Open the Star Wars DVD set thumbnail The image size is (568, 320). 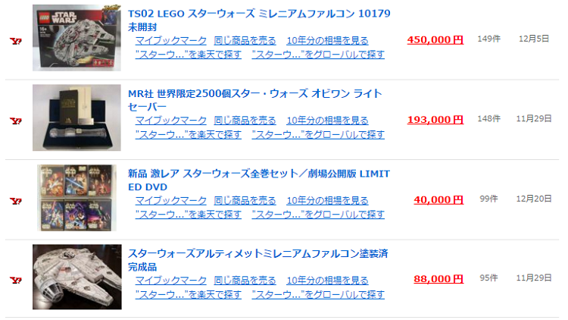(76, 198)
